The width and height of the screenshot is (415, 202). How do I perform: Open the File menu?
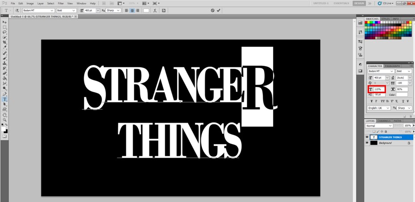[x=13, y=4]
